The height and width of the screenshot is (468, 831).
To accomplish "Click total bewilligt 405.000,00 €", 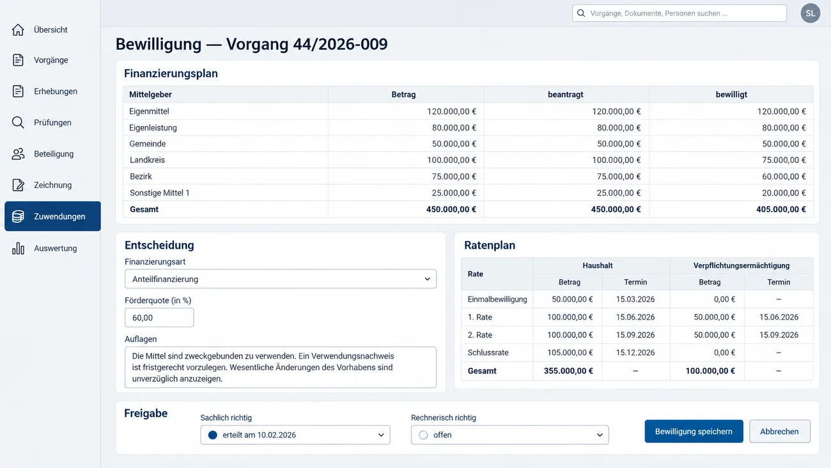I will [781, 209].
